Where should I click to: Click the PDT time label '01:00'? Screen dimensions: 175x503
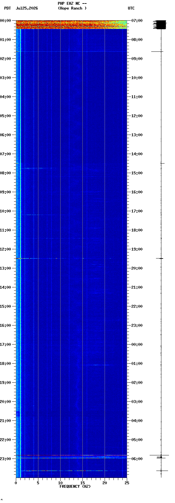click(5, 40)
